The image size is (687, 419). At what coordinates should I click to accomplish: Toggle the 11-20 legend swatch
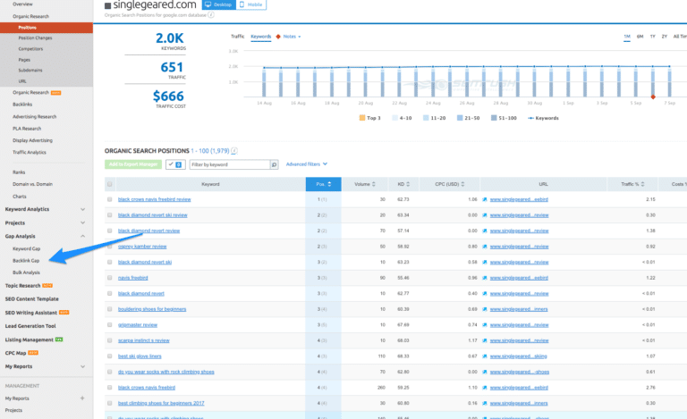tap(426, 118)
